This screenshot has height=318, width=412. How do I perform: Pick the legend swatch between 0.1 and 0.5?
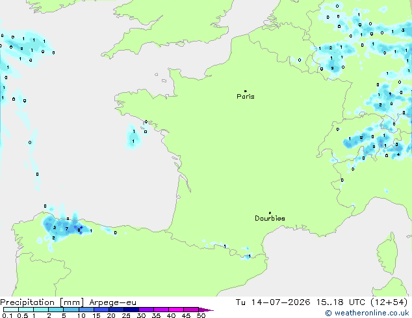tap(11, 310)
